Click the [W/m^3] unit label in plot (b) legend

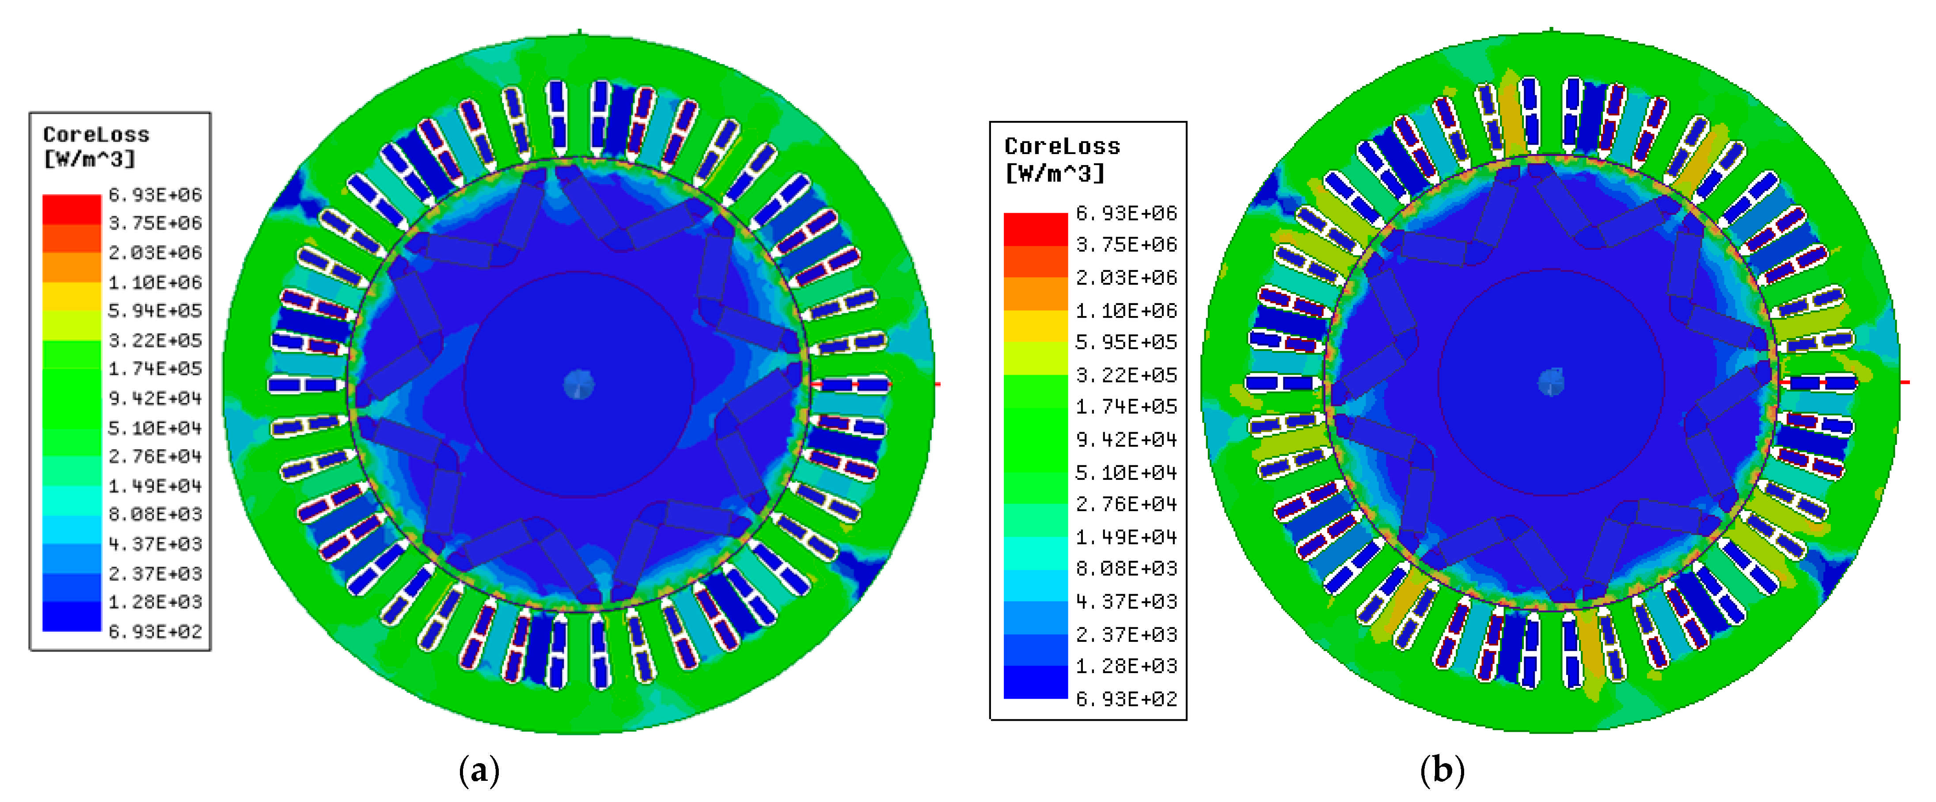(x=1055, y=173)
